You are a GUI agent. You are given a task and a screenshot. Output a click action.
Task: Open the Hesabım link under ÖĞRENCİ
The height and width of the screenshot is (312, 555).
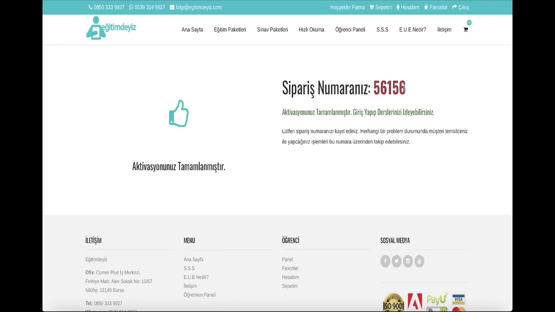pyautogui.click(x=291, y=277)
